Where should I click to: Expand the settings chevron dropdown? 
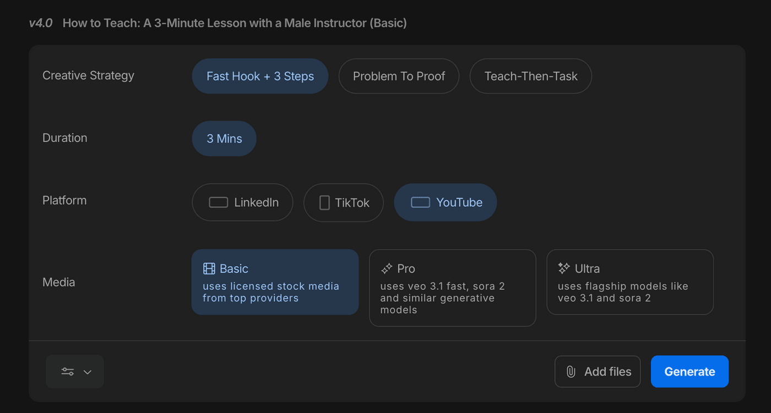(x=88, y=372)
